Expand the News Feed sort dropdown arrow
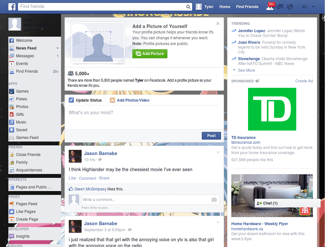 [x=58, y=48]
